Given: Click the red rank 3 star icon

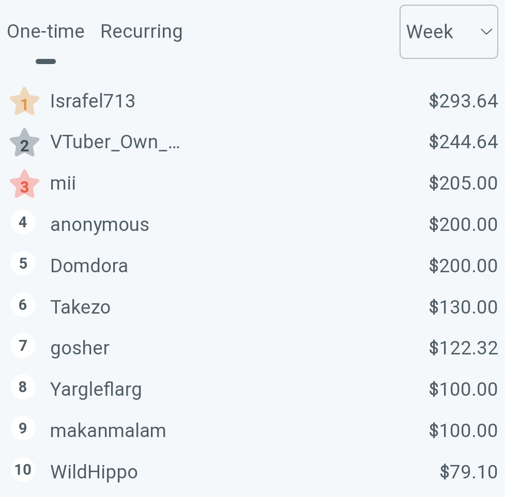Looking at the screenshot, I should (24, 184).
